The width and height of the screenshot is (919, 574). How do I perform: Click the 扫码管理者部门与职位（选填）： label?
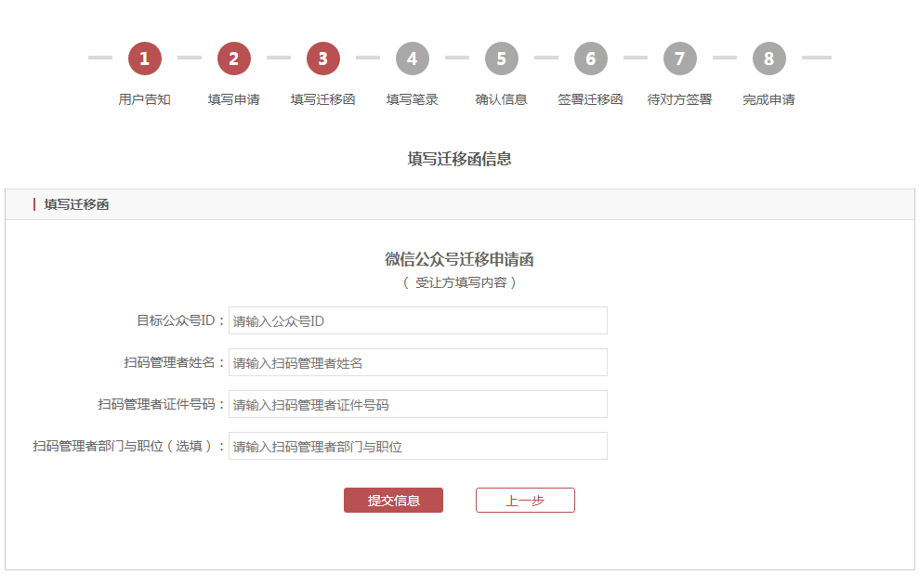coord(129,447)
